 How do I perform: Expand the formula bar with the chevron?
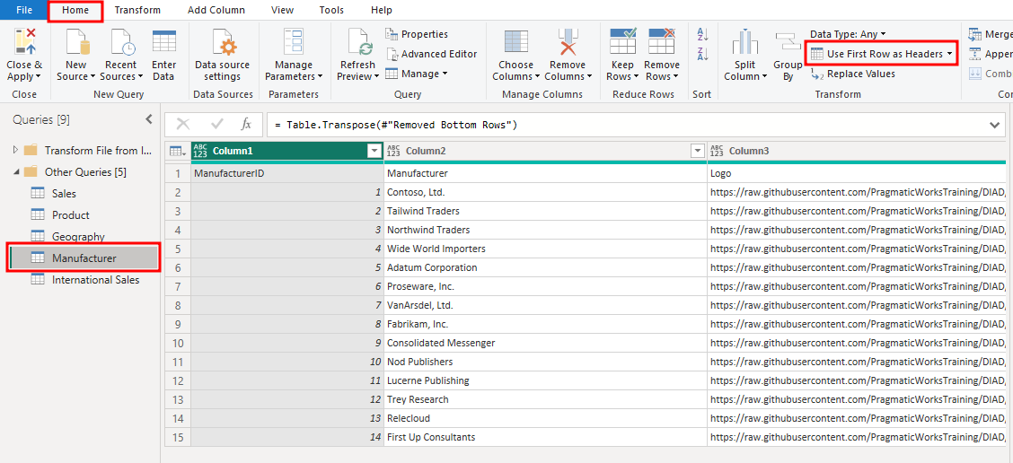click(x=994, y=125)
